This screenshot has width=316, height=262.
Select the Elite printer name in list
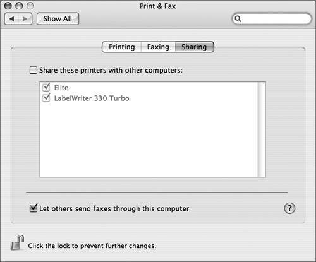pyautogui.click(x=61, y=88)
